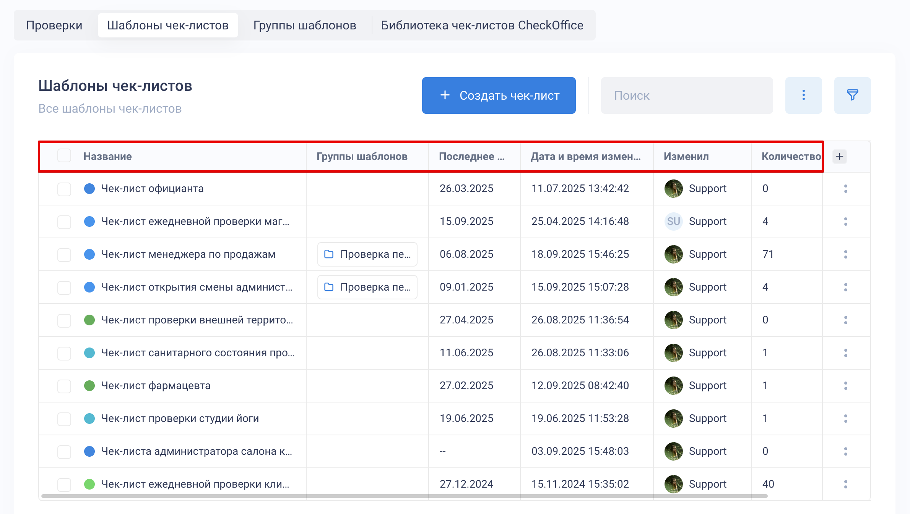Click the Количество column header
Viewport: 910px width, 514px height.
[790, 157]
